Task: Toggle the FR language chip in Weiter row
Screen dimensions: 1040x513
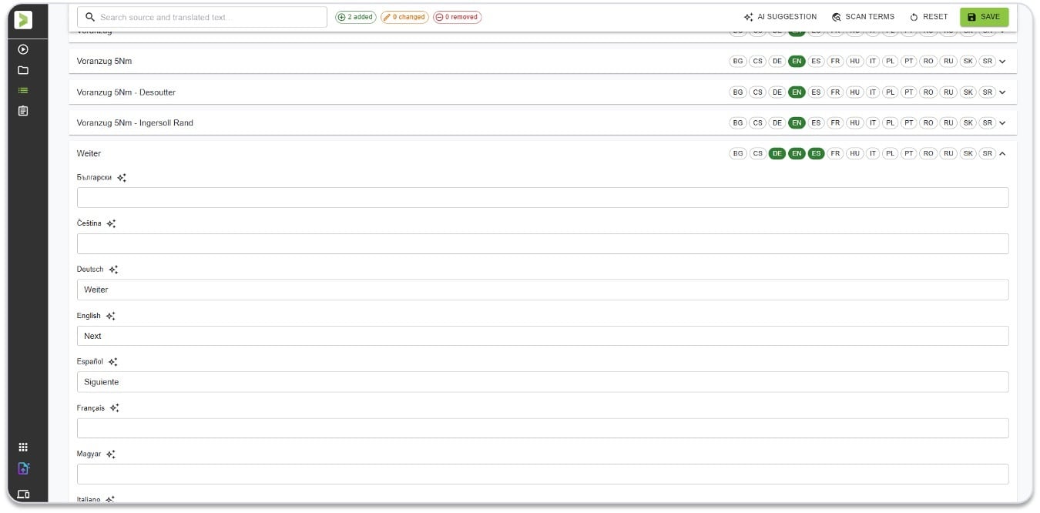Action: (x=835, y=153)
